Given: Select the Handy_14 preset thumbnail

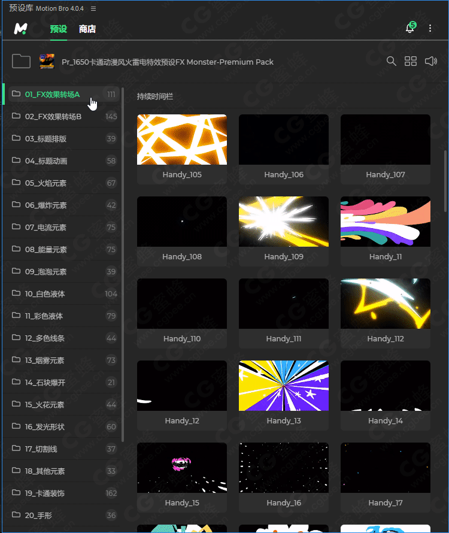Looking at the screenshot, I should pos(386,386).
